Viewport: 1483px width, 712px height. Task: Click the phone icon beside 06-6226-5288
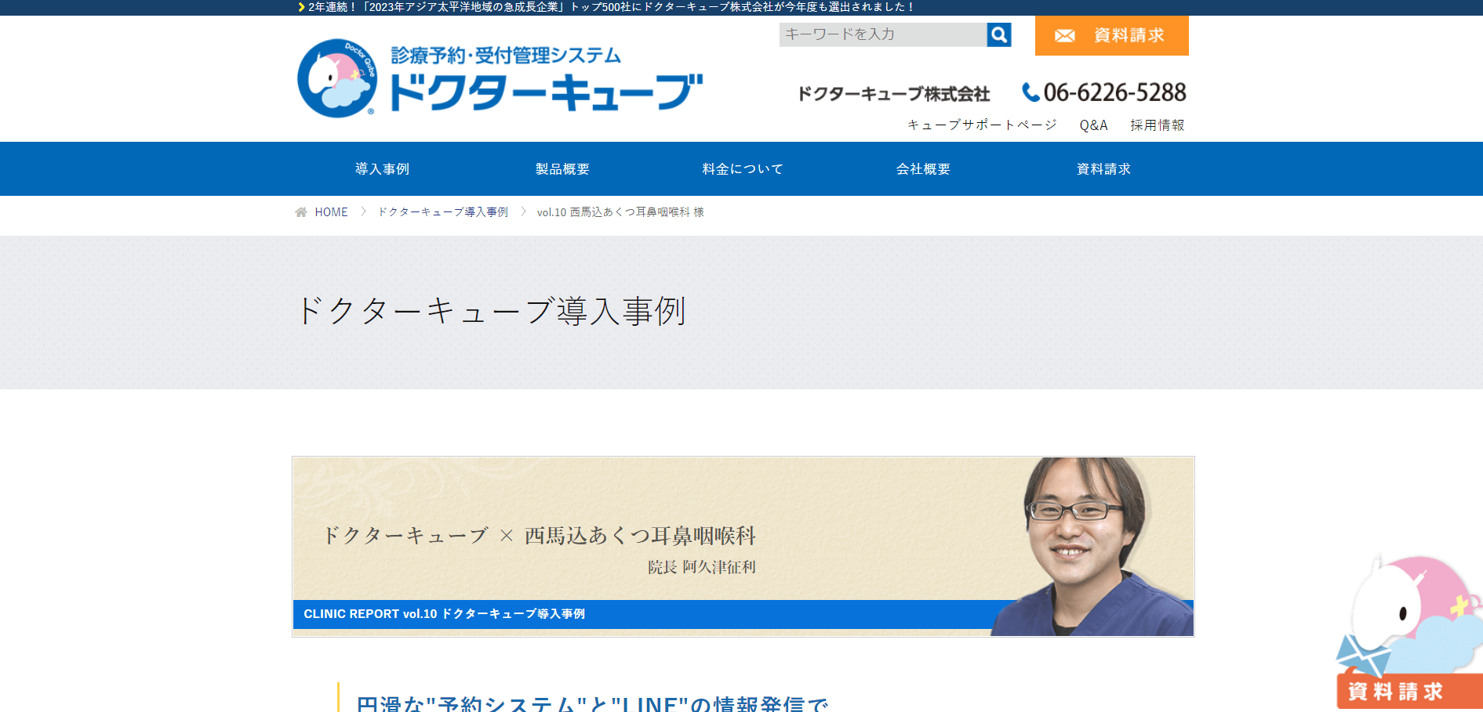(x=1030, y=92)
